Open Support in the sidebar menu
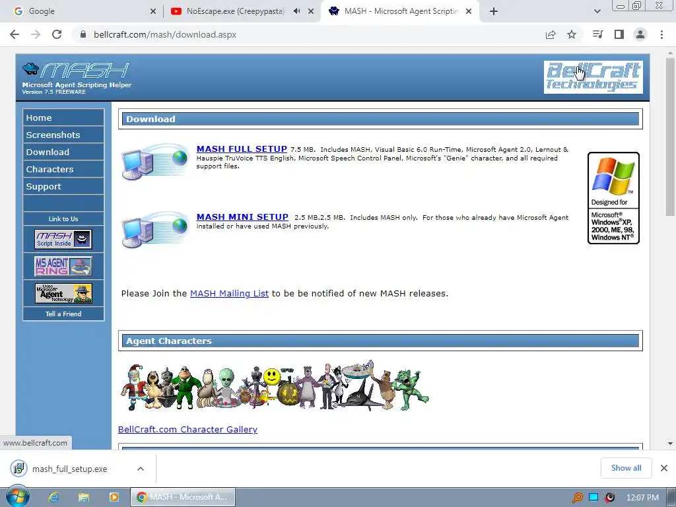The image size is (676, 507). 63,186
